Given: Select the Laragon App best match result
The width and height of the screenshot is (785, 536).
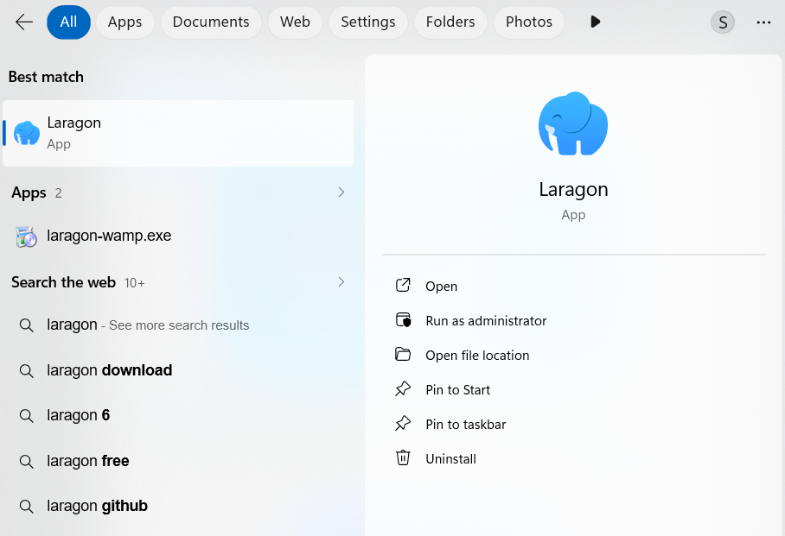Looking at the screenshot, I should pos(178,133).
